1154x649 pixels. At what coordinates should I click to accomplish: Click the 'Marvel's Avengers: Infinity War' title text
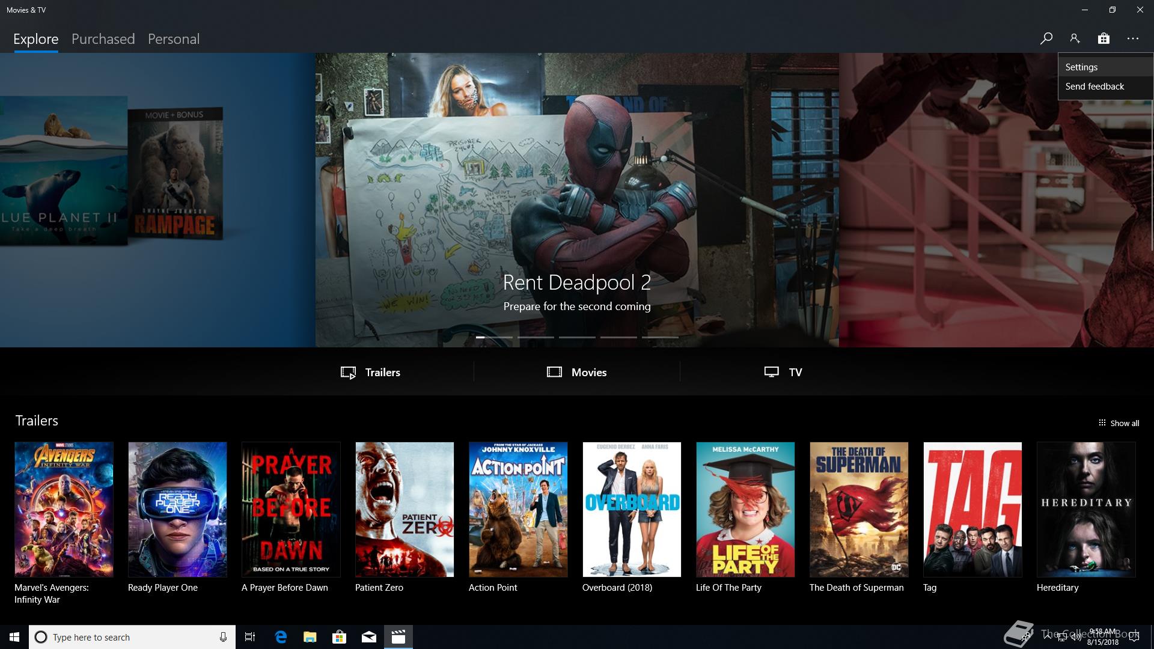tap(52, 594)
